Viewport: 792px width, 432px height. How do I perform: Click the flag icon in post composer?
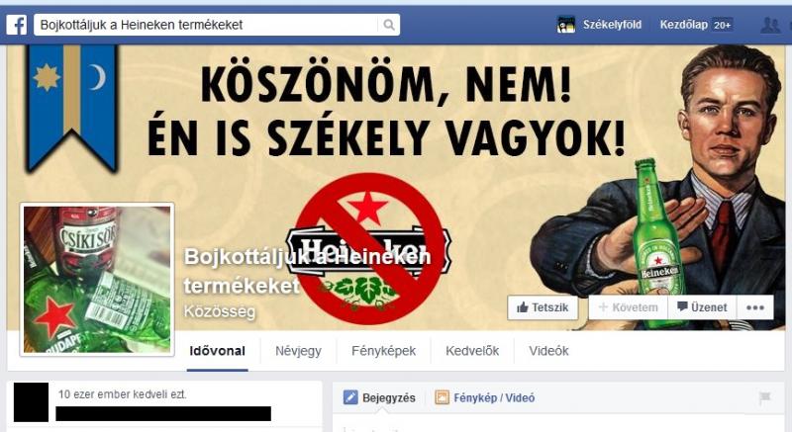[764, 397]
